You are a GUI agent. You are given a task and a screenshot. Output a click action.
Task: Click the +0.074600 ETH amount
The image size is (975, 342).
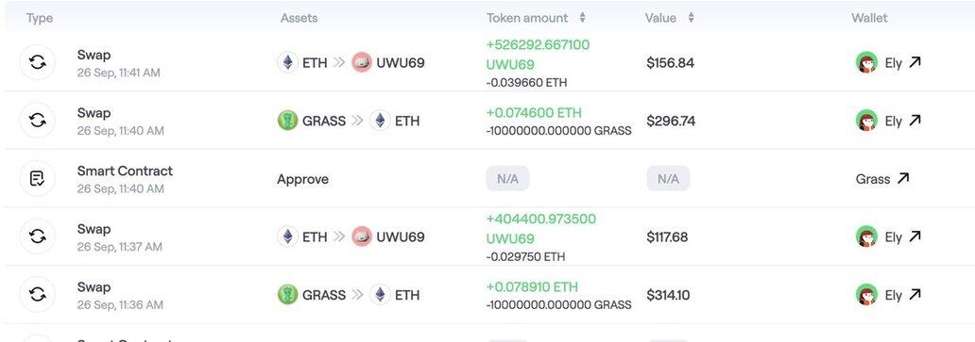pyautogui.click(x=534, y=113)
